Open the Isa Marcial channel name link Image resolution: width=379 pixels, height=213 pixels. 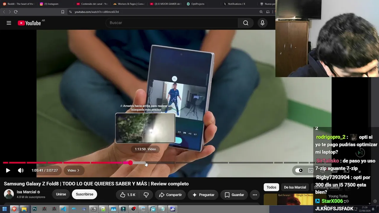tap(26, 192)
